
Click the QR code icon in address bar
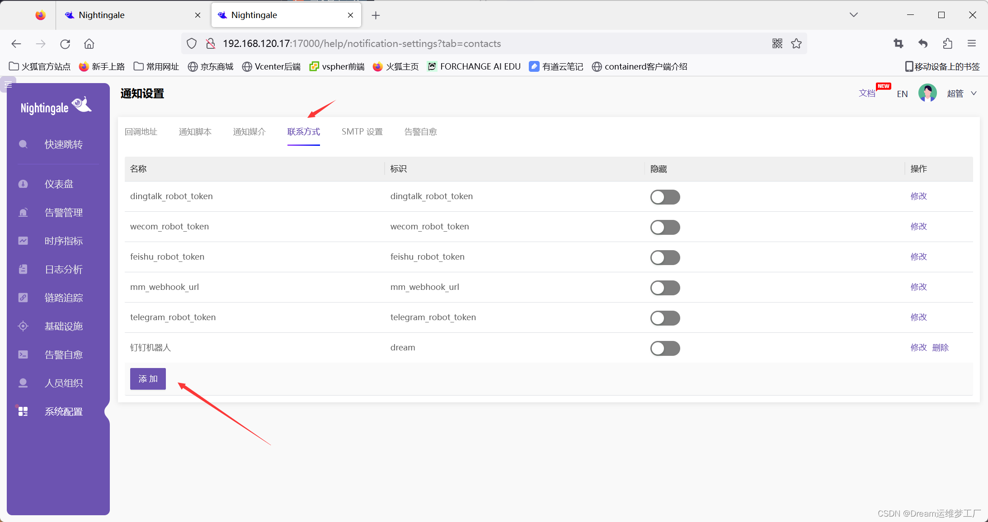coord(777,43)
